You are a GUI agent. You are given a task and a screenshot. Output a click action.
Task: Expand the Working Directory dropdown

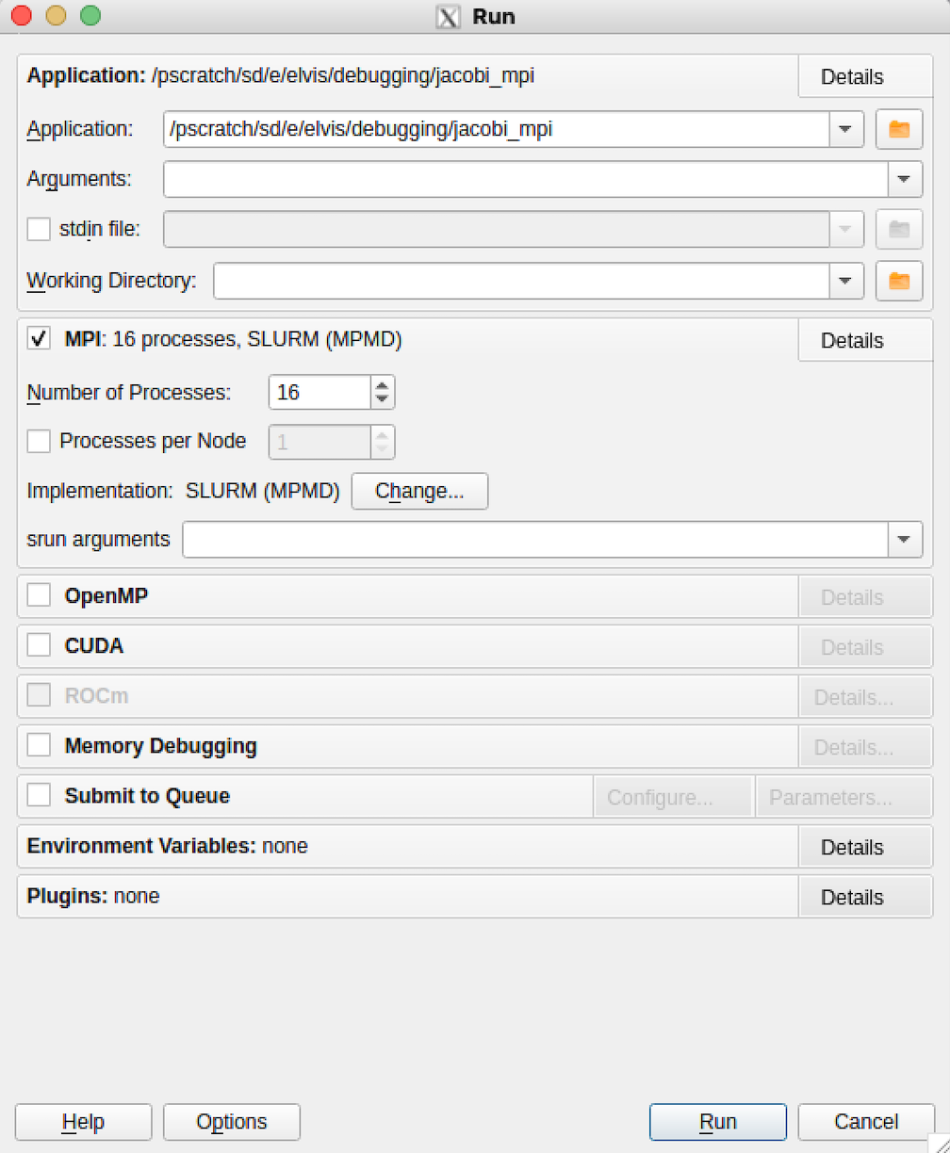845,281
